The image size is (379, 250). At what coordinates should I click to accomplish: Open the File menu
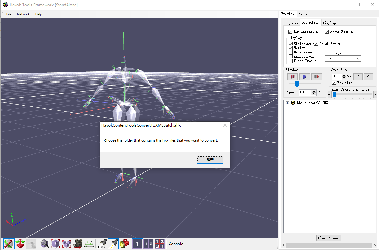[x=9, y=14]
